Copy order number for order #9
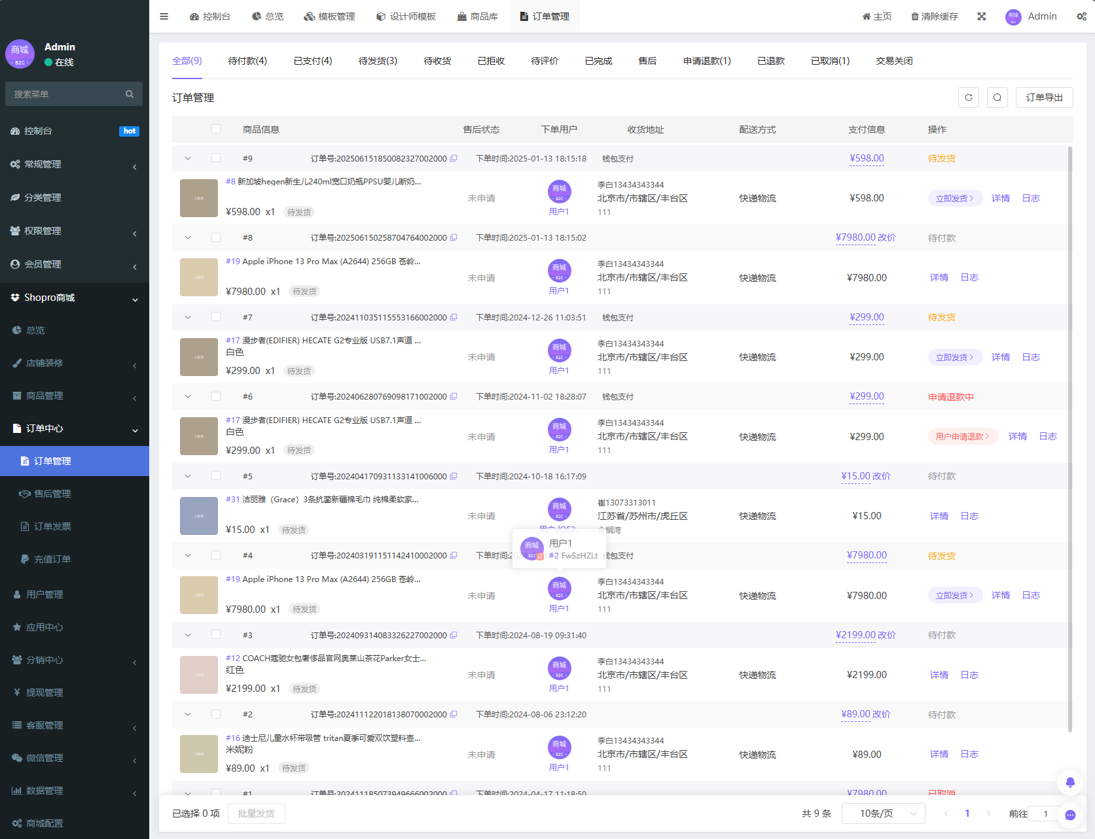Image resolution: width=1095 pixels, height=839 pixels. pyautogui.click(x=454, y=158)
